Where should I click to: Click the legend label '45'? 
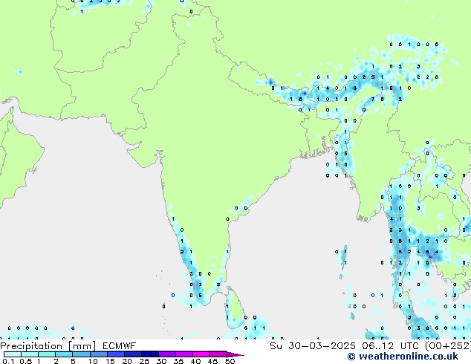click(212, 361)
